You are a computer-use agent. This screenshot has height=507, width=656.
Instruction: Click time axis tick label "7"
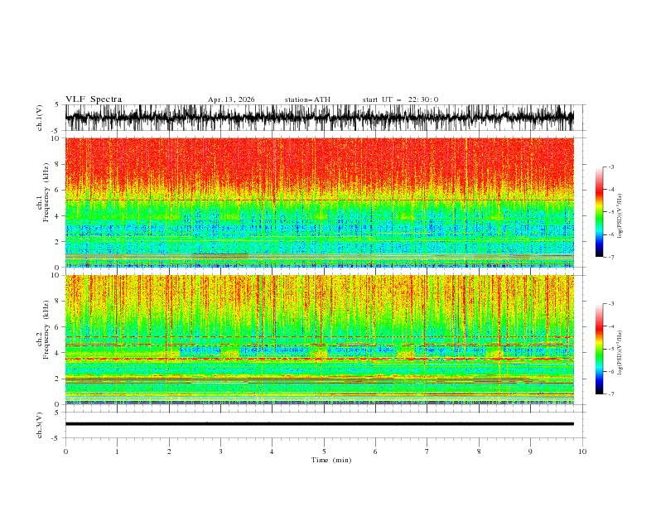click(427, 451)
